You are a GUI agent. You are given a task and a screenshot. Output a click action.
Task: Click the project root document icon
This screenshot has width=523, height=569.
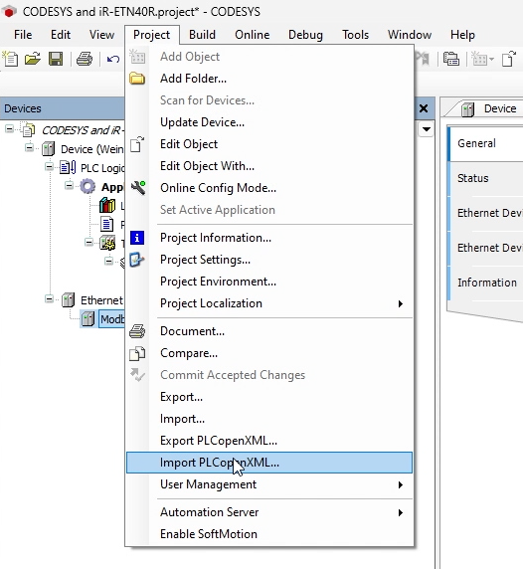click(29, 130)
